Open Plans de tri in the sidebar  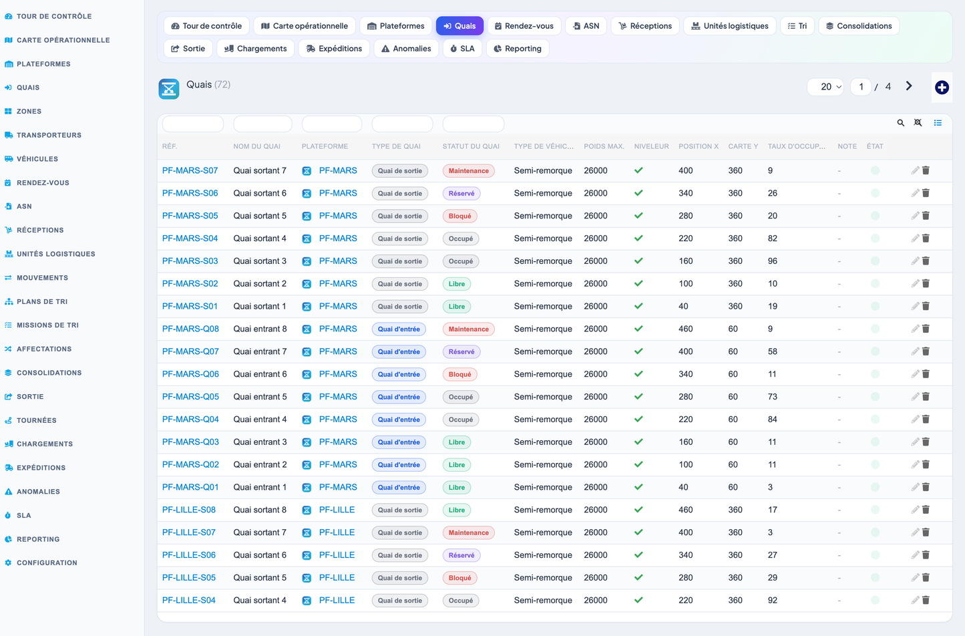[x=42, y=302]
